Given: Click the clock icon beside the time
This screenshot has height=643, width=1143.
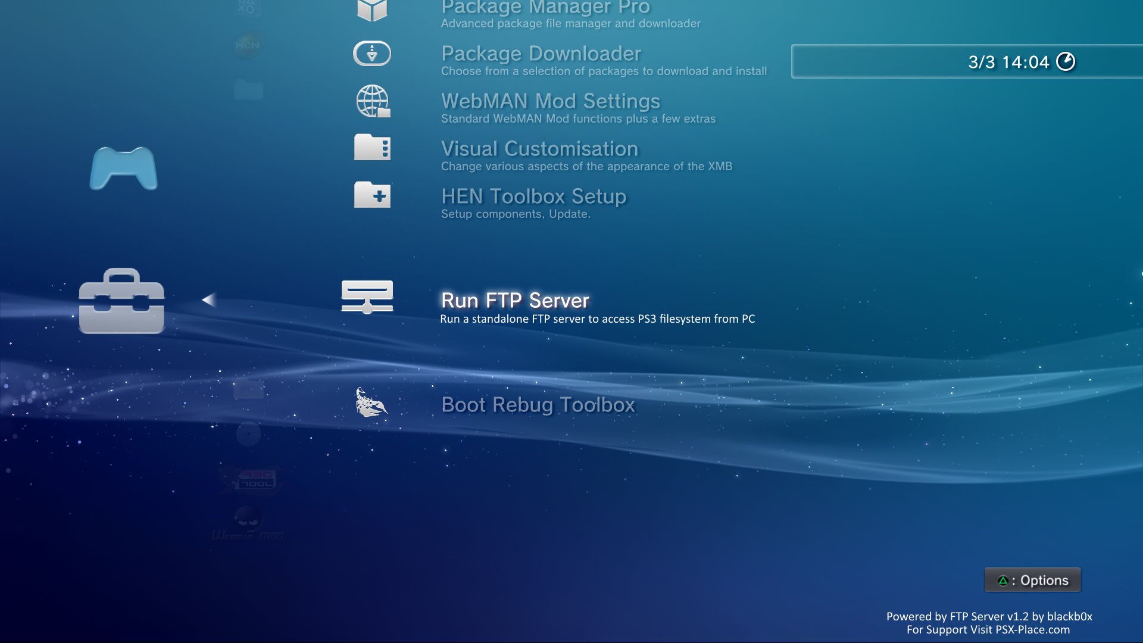Looking at the screenshot, I should 1066,61.
